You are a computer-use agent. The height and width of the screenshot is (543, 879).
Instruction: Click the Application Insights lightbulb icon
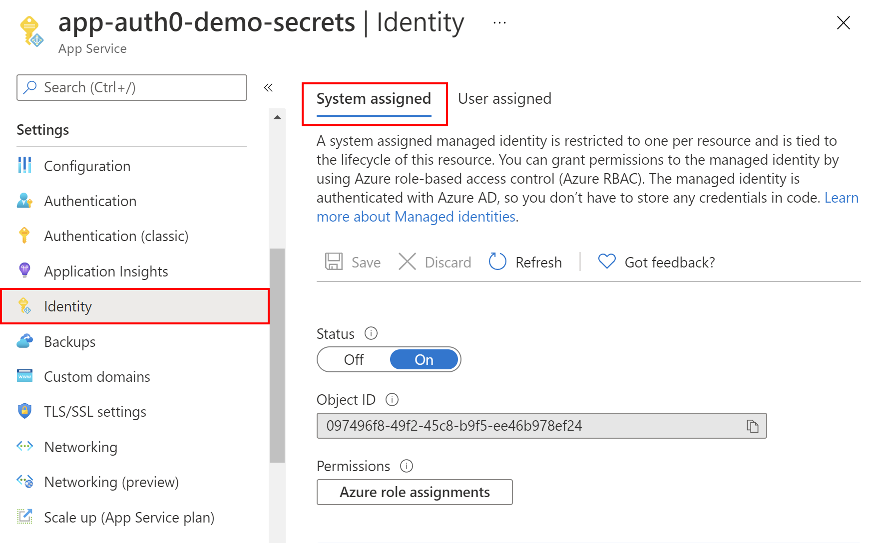pos(24,271)
